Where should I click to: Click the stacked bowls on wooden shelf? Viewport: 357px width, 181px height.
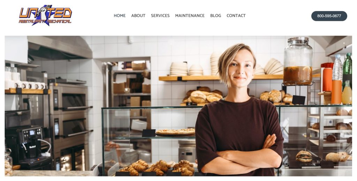(x=179, y=69)
